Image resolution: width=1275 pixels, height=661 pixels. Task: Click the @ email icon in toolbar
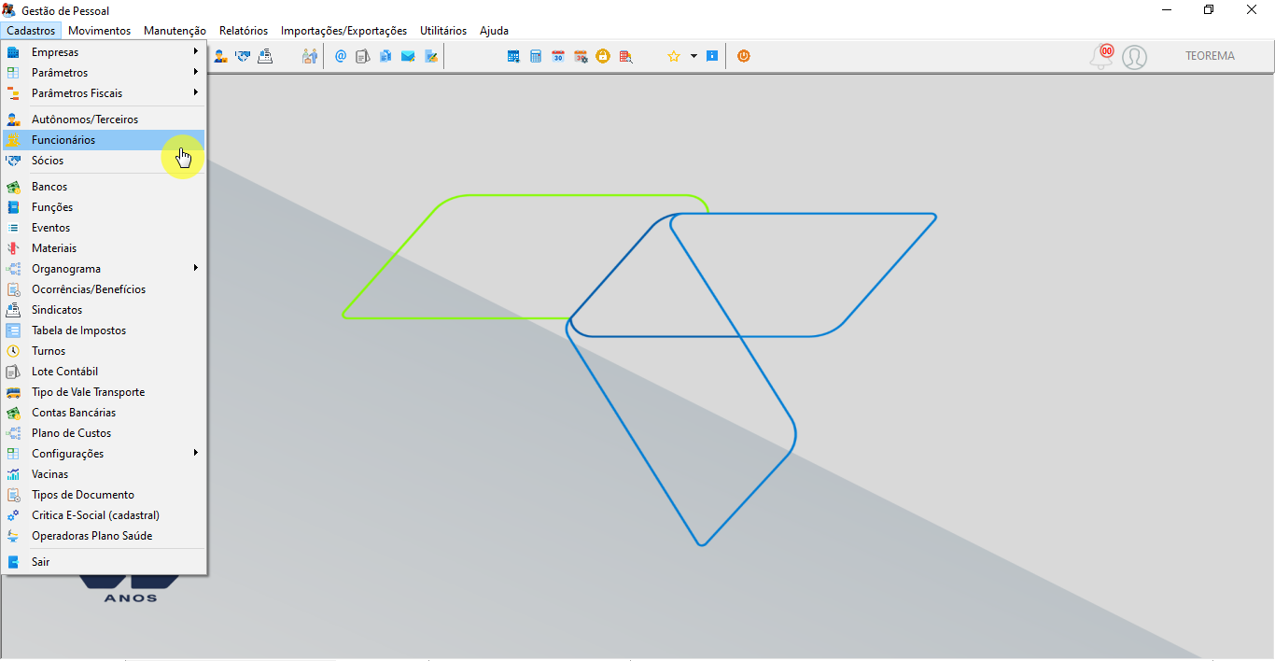pos(341,56)
